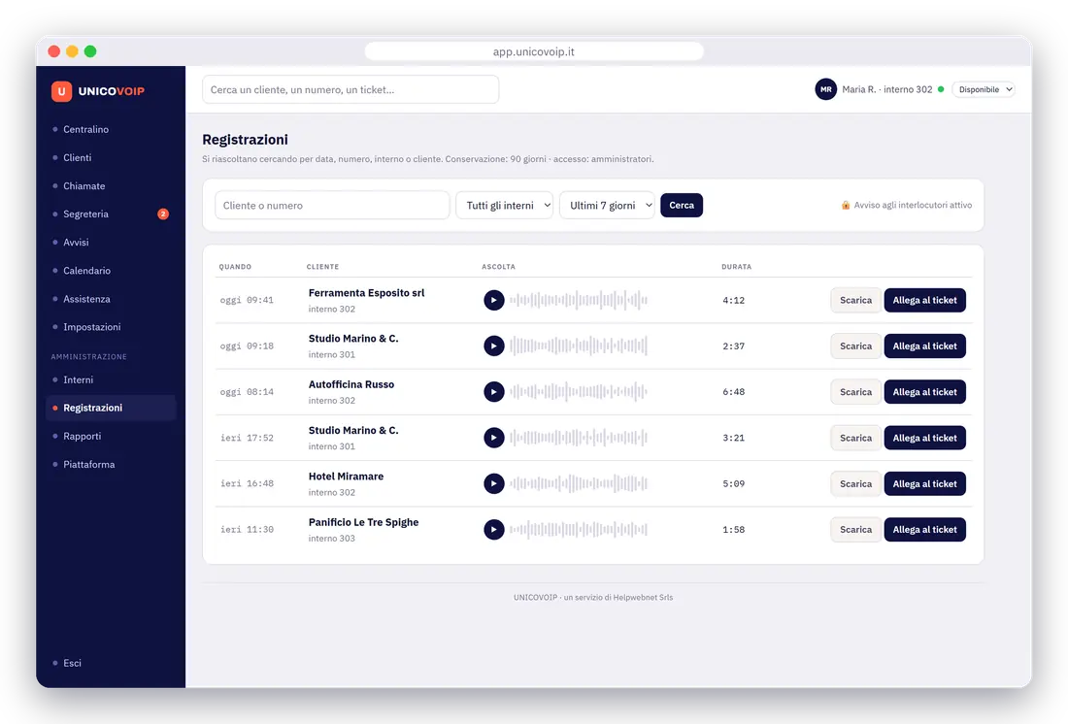
Task: Click the MR user avatar
Action: (825, 89)
